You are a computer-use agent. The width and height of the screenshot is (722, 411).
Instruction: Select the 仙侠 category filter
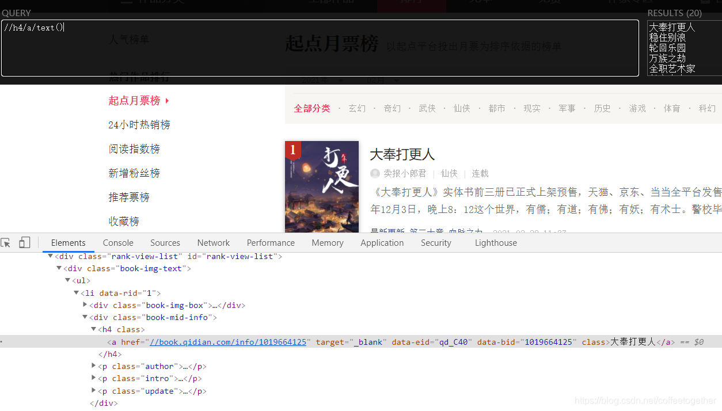461,108
